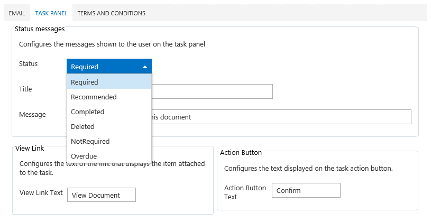Click into the Title text field
The height and width of the screenshot is (222, 431).
(x=212, y=91)
